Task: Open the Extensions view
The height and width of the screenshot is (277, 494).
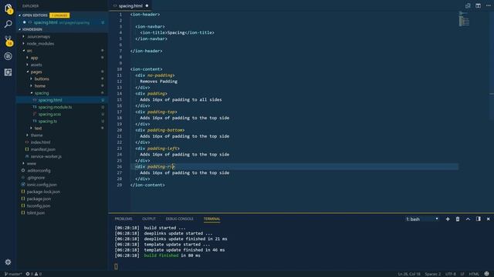Action: coord(8,72)
